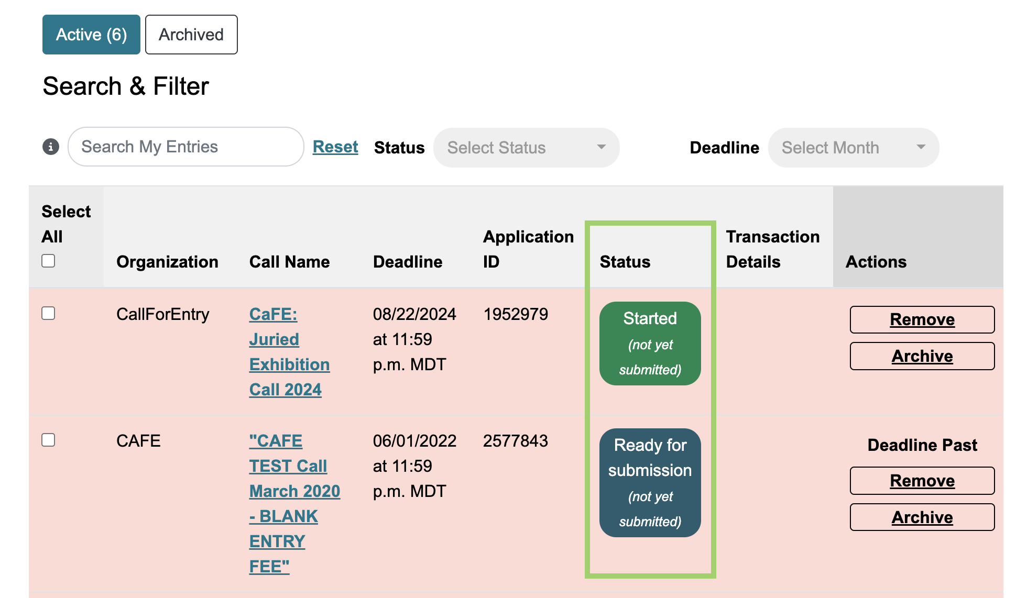Open CaFE: Juried Exhibition Call 2024 link
Screen dimensions: 1027x598
(x=289, y=352)
